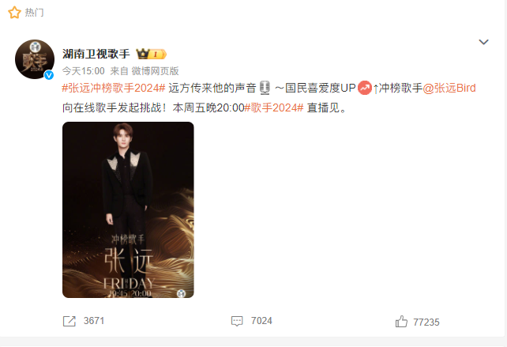Click the 今天15:00 post timestamp
The image size is (507, 347).
tap(84, 71)
